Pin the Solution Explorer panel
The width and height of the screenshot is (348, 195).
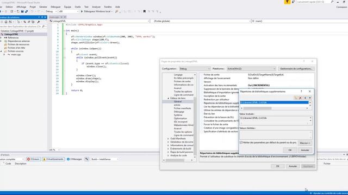tap(42, 17)
